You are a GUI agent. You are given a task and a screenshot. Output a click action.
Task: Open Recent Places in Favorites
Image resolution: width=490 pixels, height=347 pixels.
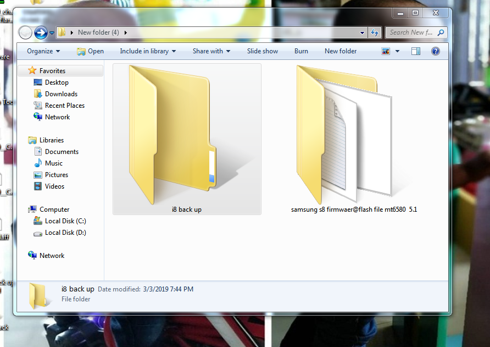click(x=65, y=106)
